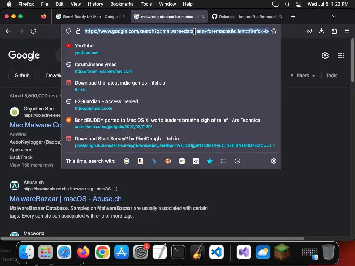355x266 pixels.
Task: Open the Bookmarks menu
Action: (122, 4)
